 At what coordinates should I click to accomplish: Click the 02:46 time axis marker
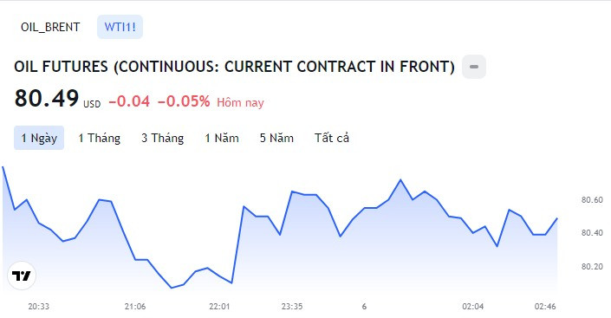[x=545, y=307]
